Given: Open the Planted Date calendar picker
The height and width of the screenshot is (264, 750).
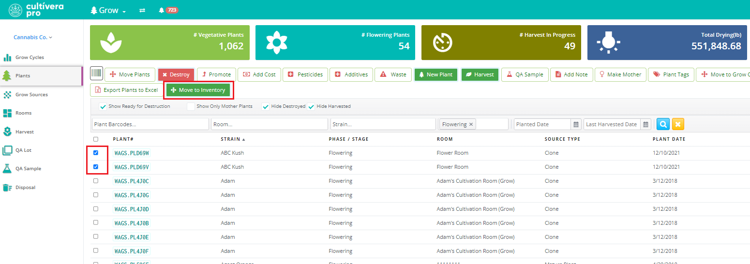Looking at the screenshot, I should point(576,124).
